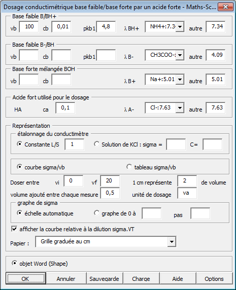This screenshot has height=290, width=236.
Task: Click the vb field showing 100 in Base faible B/BH+
Action: pyautogui.click(x=29, y=27)
